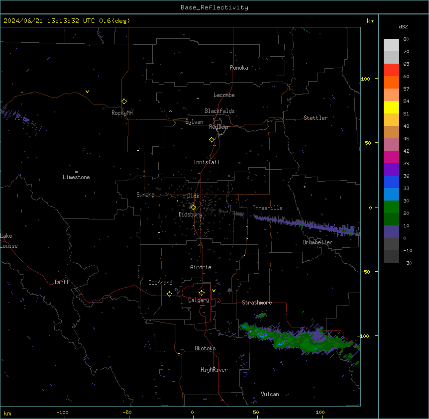
Task: Click the Cochrane town label
Action: pyautogui.click(x=160, y=283)
